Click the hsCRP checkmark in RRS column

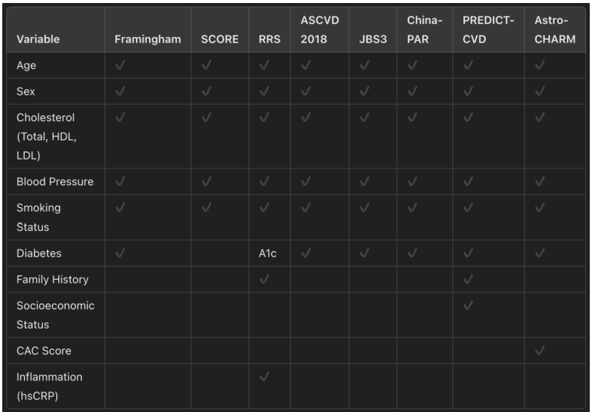(263, 377)
